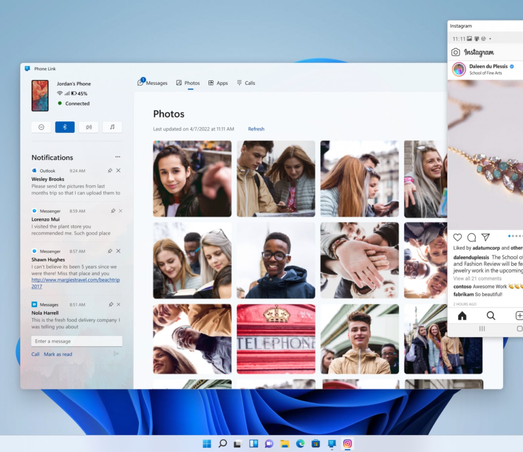The image size is (523, 452).
Task: Click View all 21 comments
Action: (477, 279)
